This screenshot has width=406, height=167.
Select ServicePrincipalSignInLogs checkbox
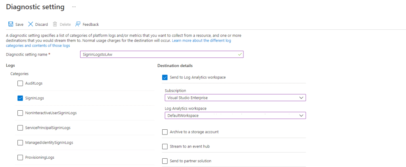pyautogui.click(x=20, y=128)
